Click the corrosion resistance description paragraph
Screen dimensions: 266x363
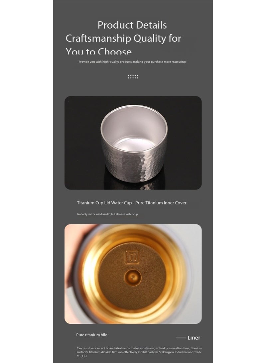tap(139, 352)
